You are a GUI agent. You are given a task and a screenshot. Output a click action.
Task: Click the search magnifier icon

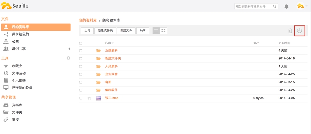click(275, 6)
